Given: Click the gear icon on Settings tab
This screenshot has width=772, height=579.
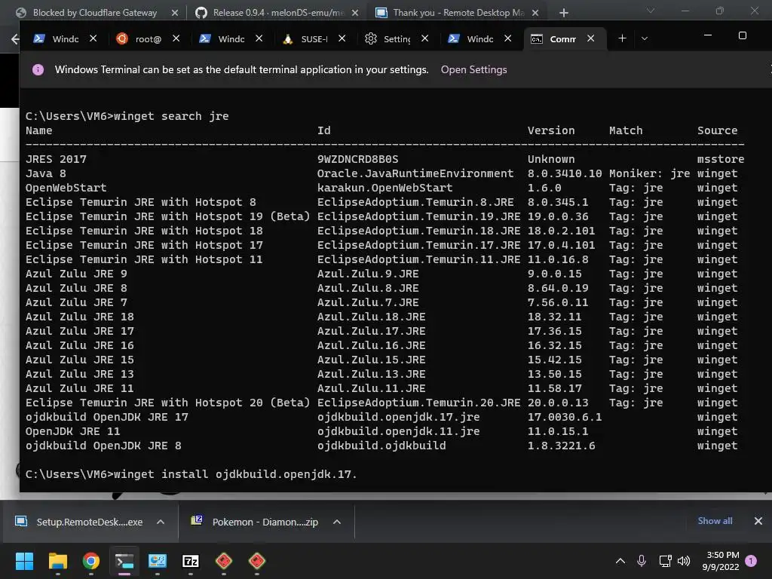Looking at the screenshot, I should point(371,38).
